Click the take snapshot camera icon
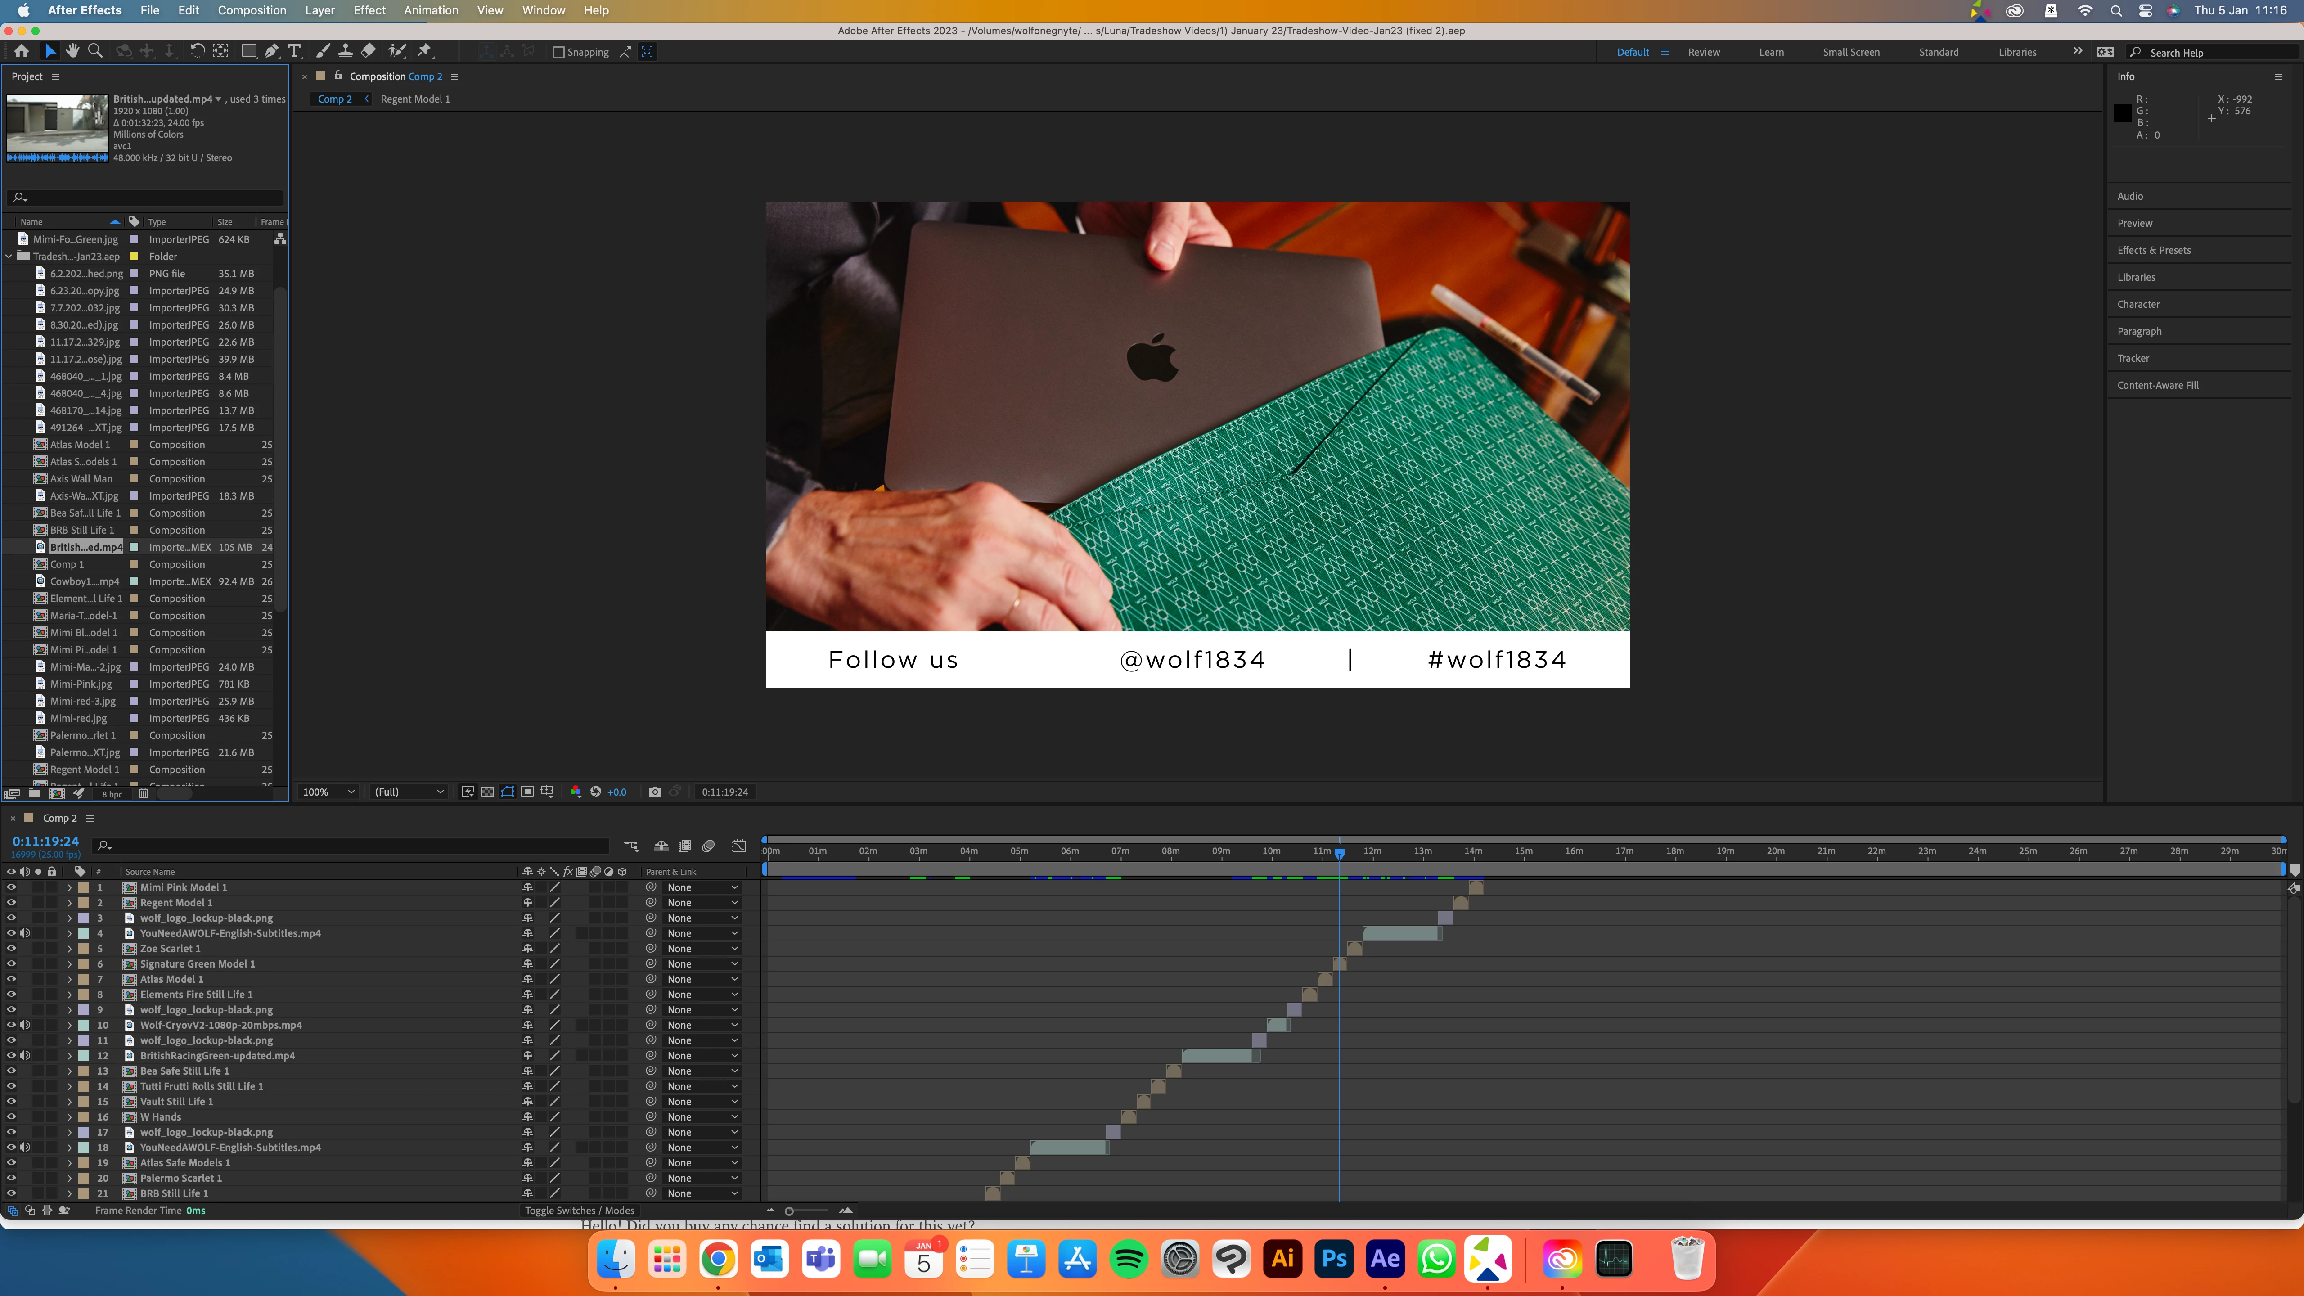 click(x=655, y=792)
